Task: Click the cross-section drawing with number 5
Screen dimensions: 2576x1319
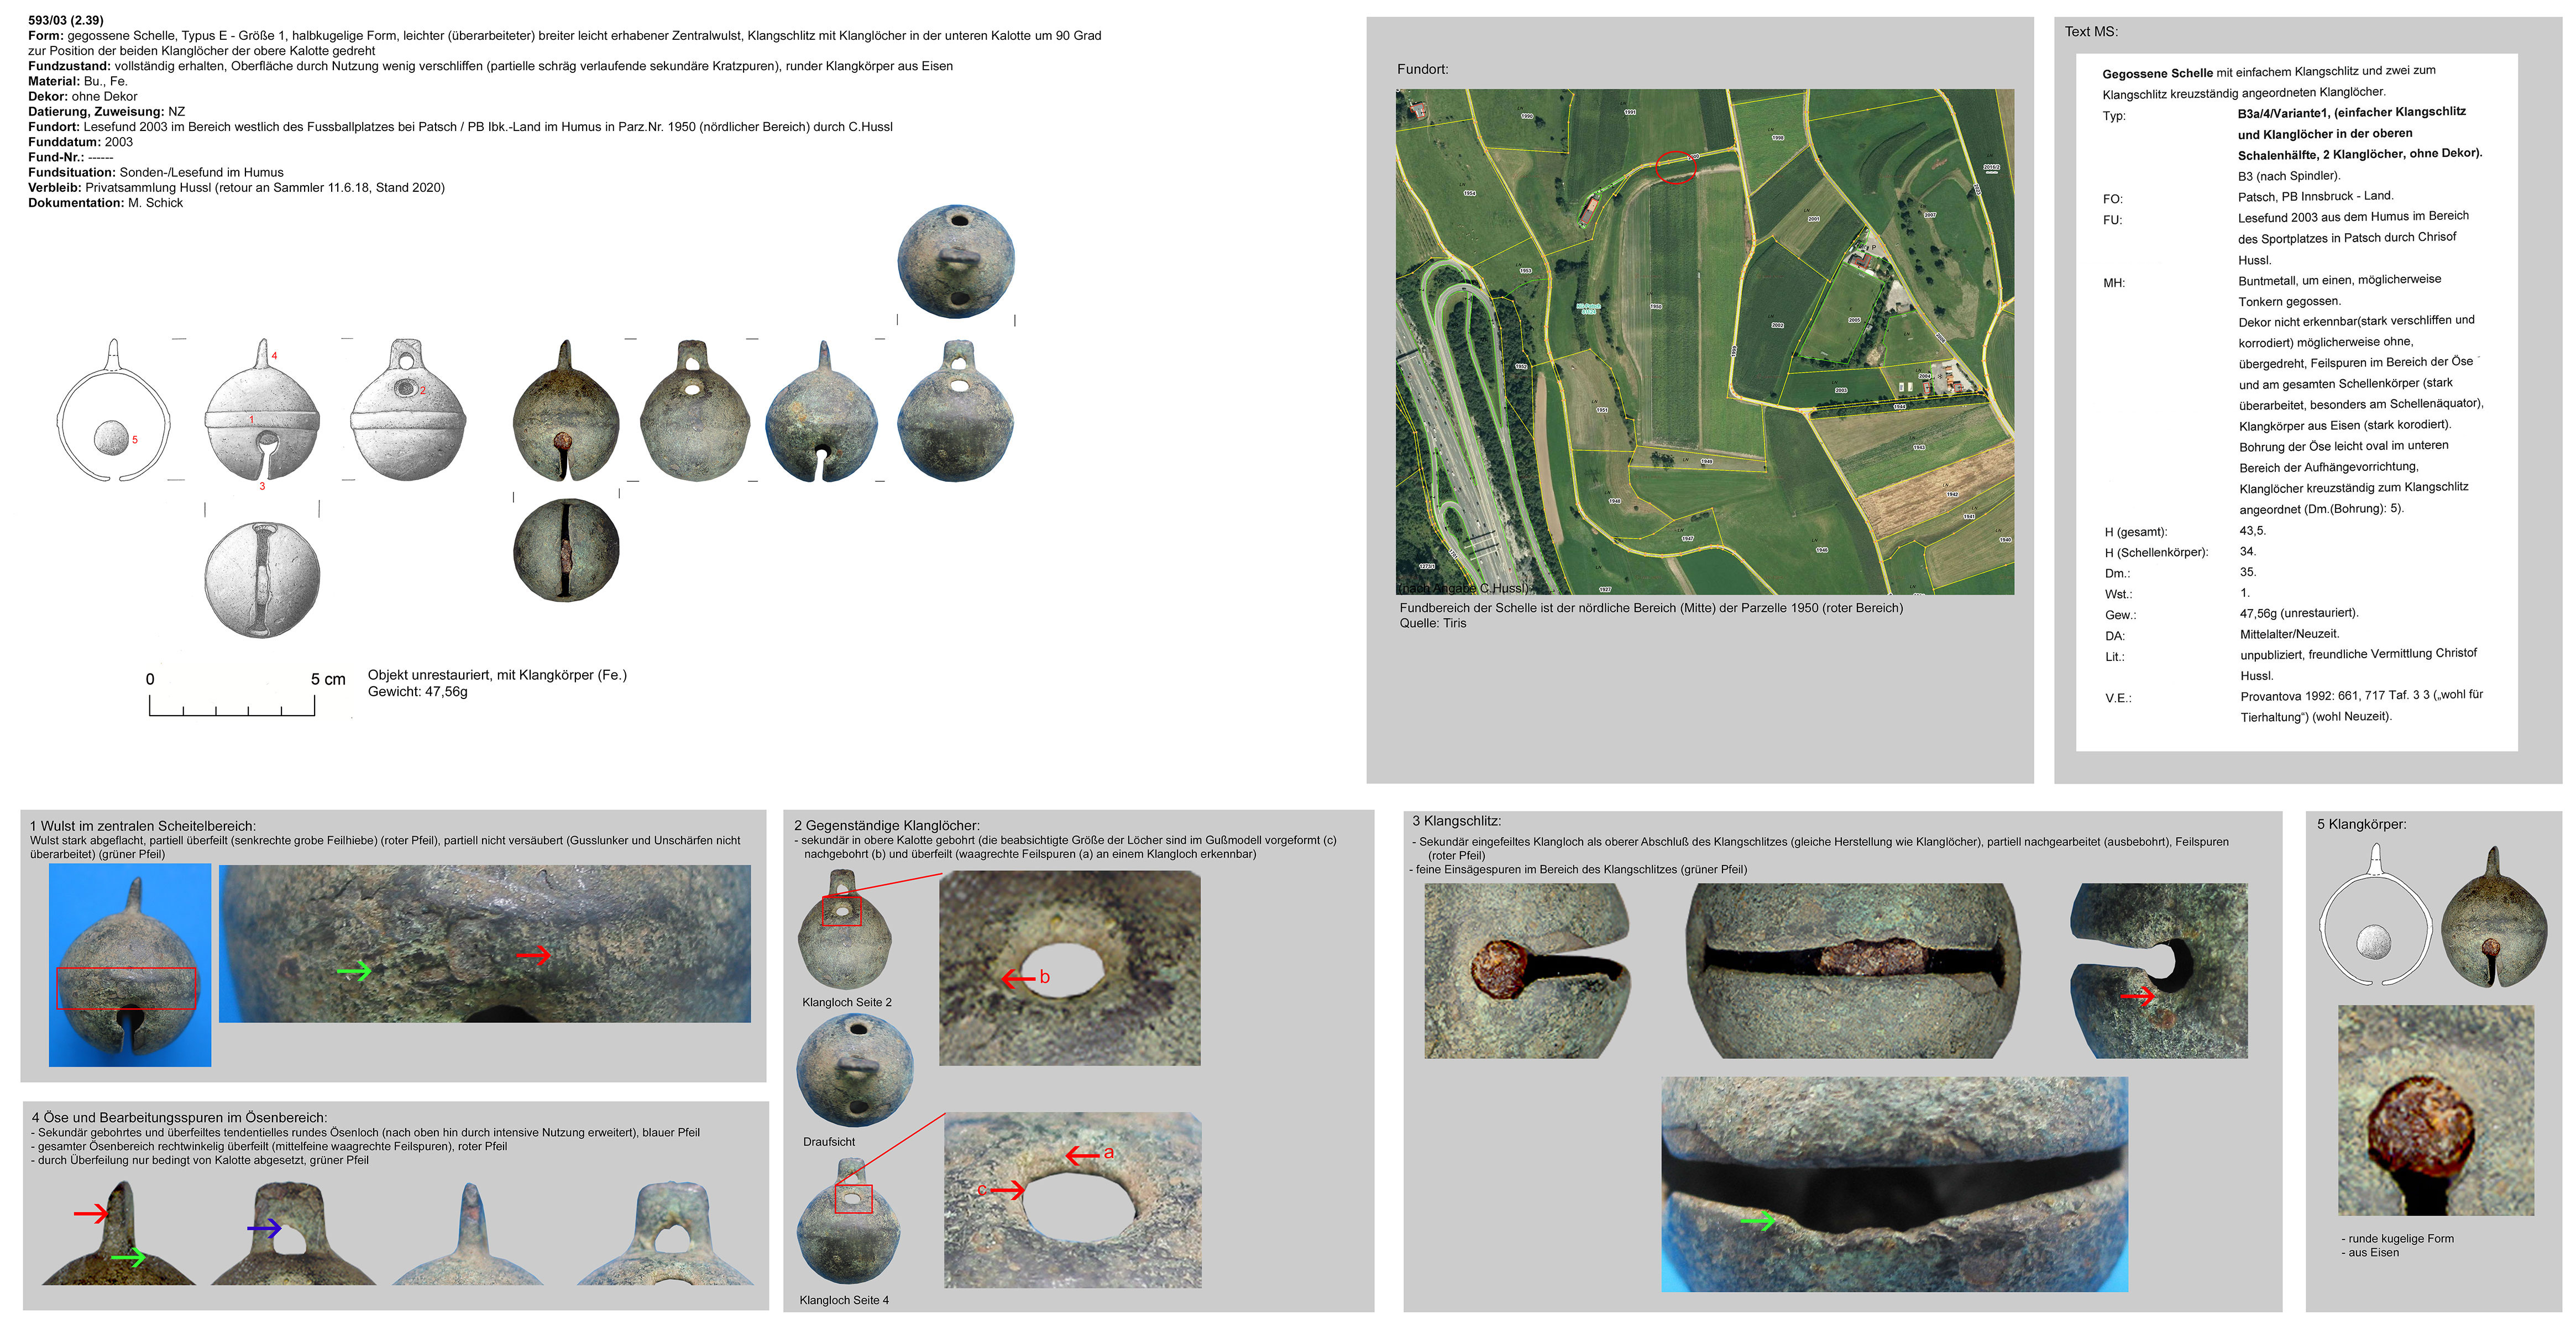Action: point(112,412)
